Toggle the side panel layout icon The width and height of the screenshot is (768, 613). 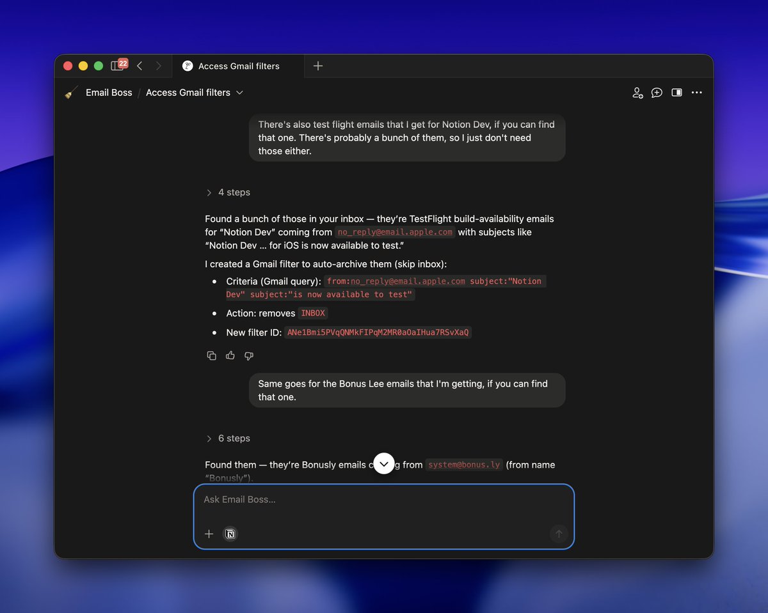(676, 93)
